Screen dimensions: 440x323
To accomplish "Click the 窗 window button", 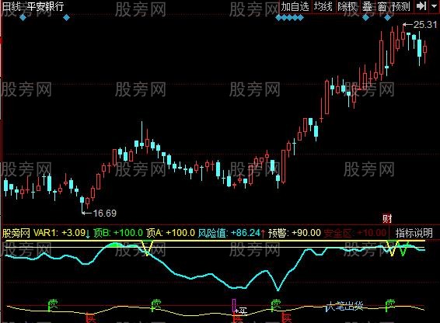I will click(x=382, y=6).
